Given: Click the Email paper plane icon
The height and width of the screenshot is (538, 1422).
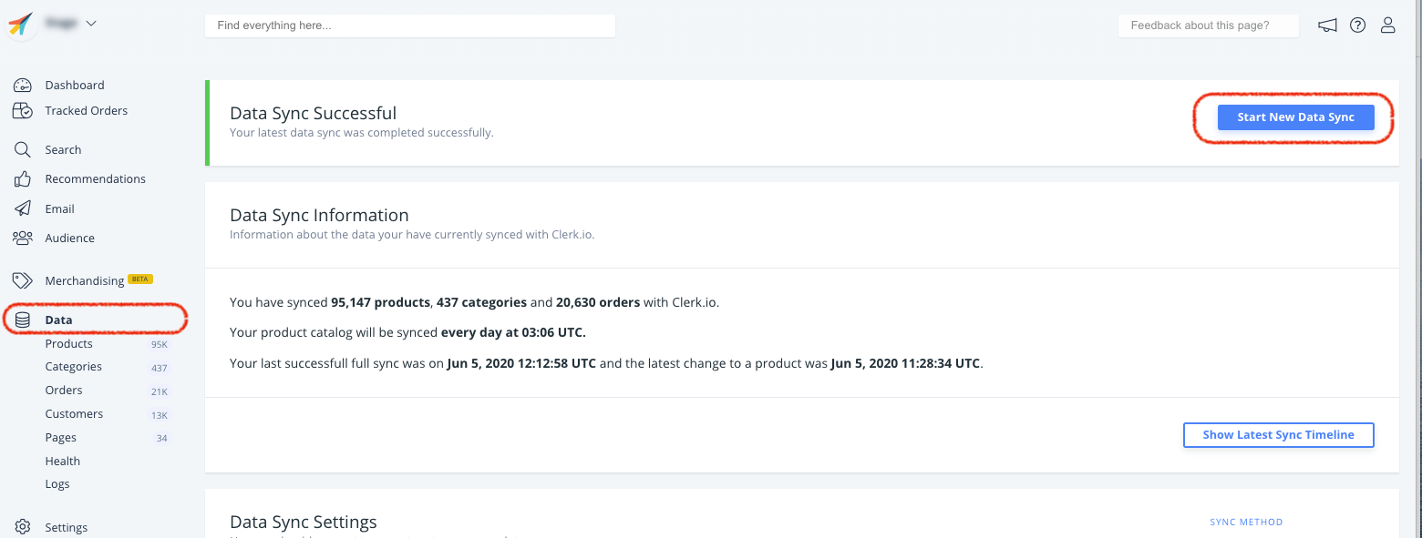Looking at the screenshot, I should [x=23, y=209].
